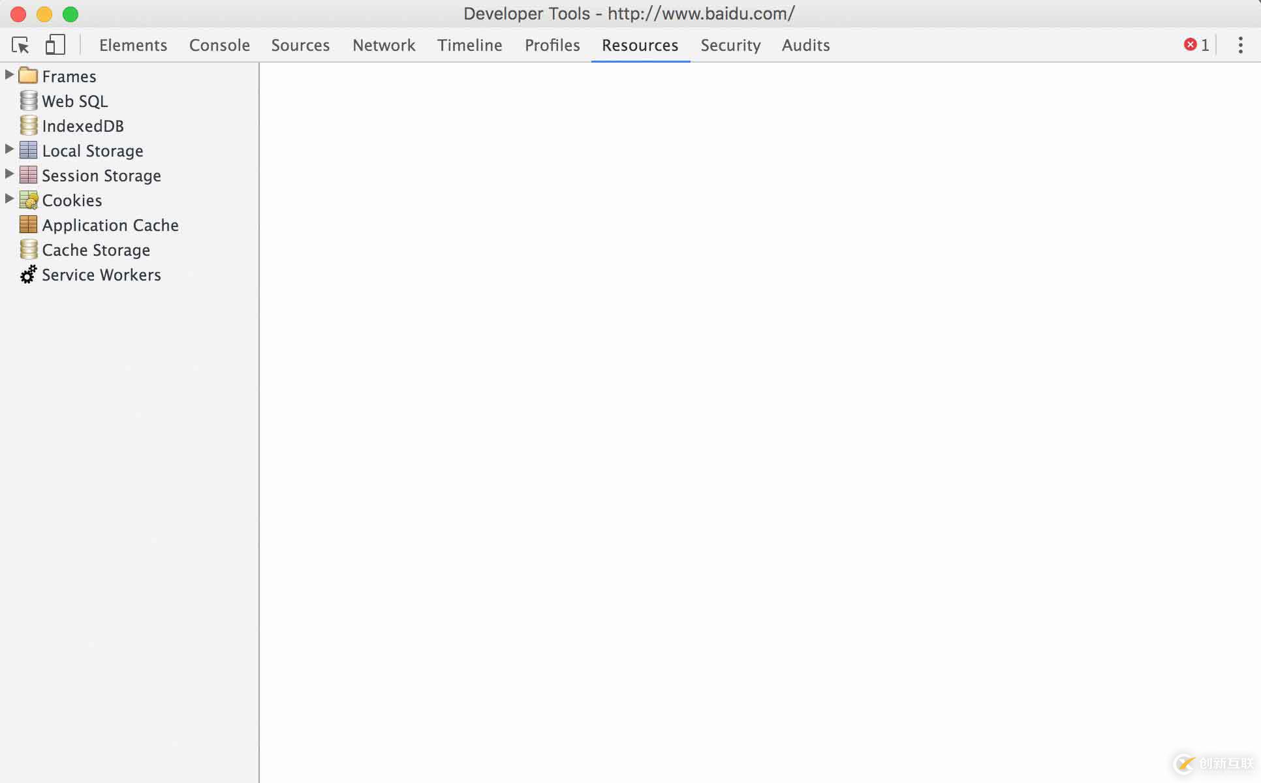Switch to the Elements tab
Screen dimensions: 1261x783
133,45
